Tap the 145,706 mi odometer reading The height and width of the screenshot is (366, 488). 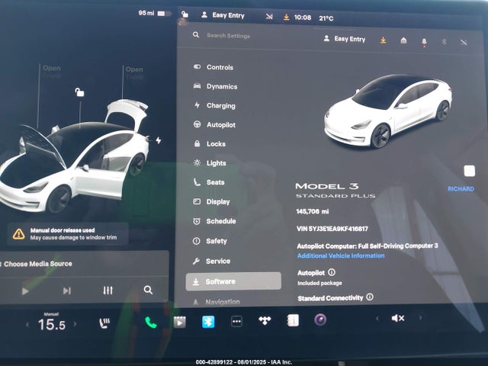tap(313, 212)
